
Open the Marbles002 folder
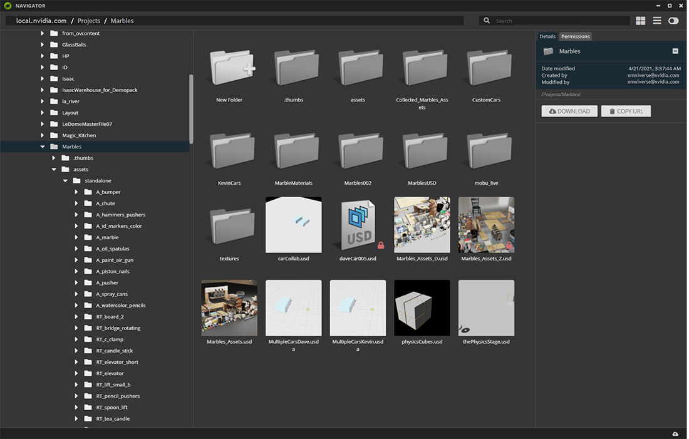(360, 151)
